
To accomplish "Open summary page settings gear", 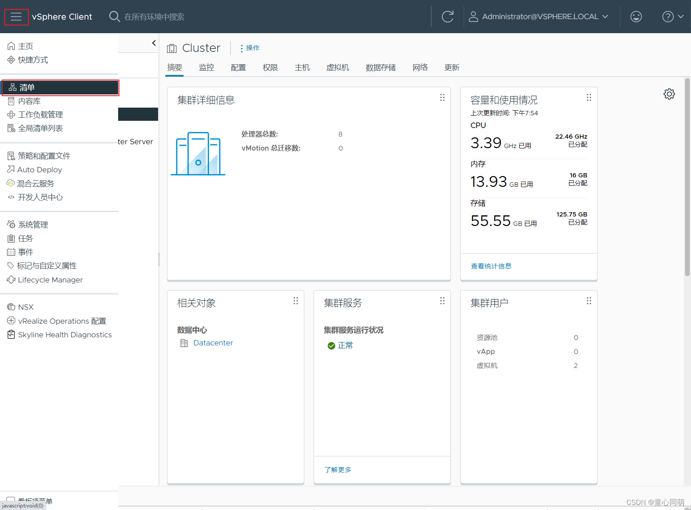I will [669, 94].
